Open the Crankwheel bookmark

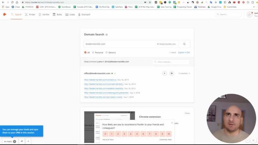(x=230, y=7)
